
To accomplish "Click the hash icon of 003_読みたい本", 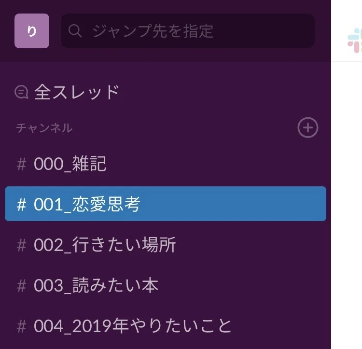I will (21, 286).
